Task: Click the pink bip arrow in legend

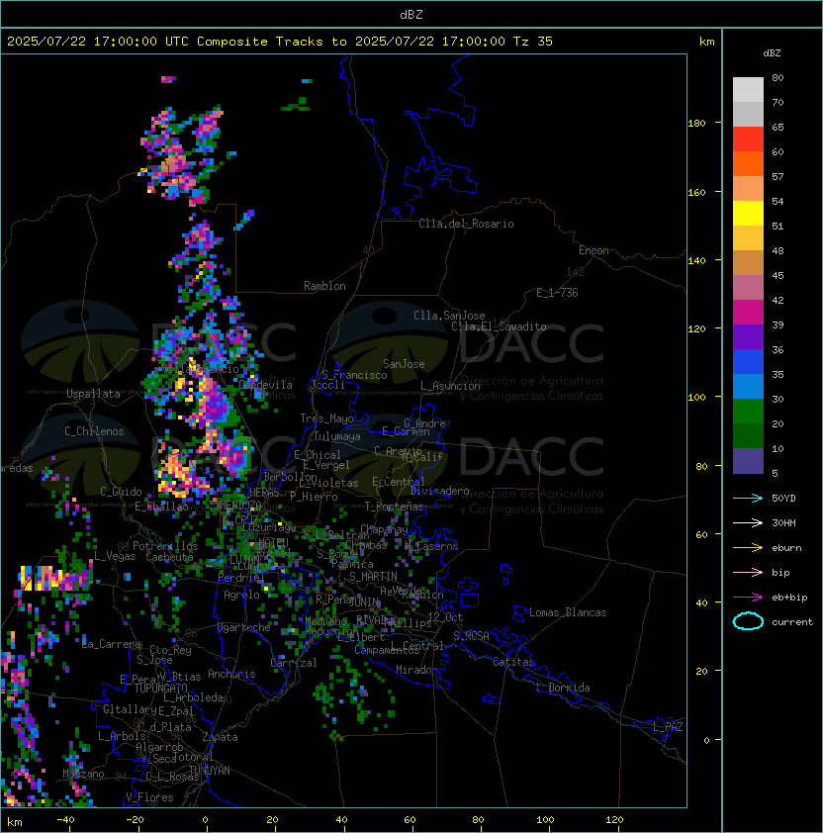Action: [748, 573]
